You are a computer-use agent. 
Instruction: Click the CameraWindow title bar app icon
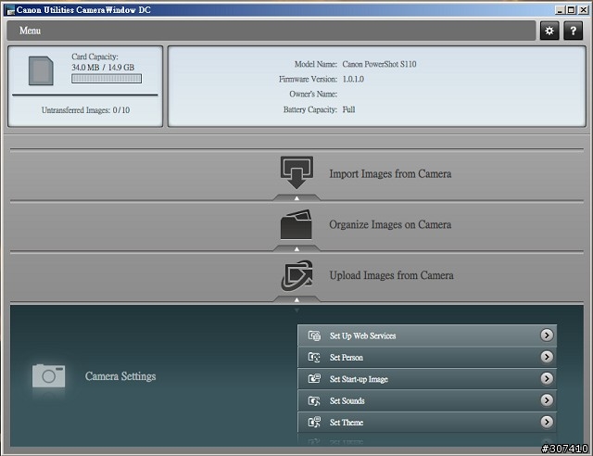coord(9,10)
